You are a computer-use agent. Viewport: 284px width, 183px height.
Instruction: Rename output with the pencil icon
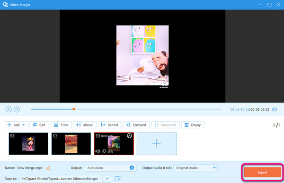(48, 168)
